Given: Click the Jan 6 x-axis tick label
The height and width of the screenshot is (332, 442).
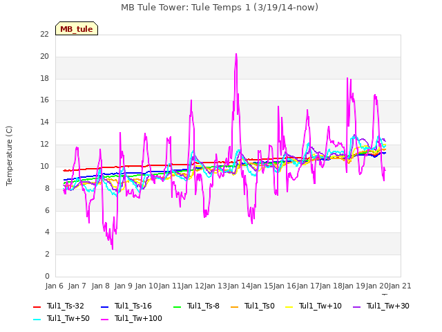Looking at the screenshot, I should [55, 286].
